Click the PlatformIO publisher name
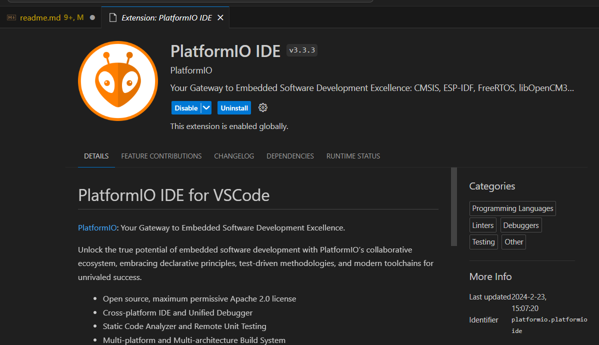The height and width of the screenshot is (345, 599). (x=191, y=70)
